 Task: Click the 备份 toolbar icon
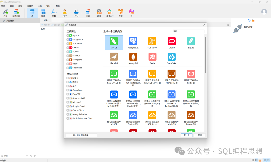99,13
